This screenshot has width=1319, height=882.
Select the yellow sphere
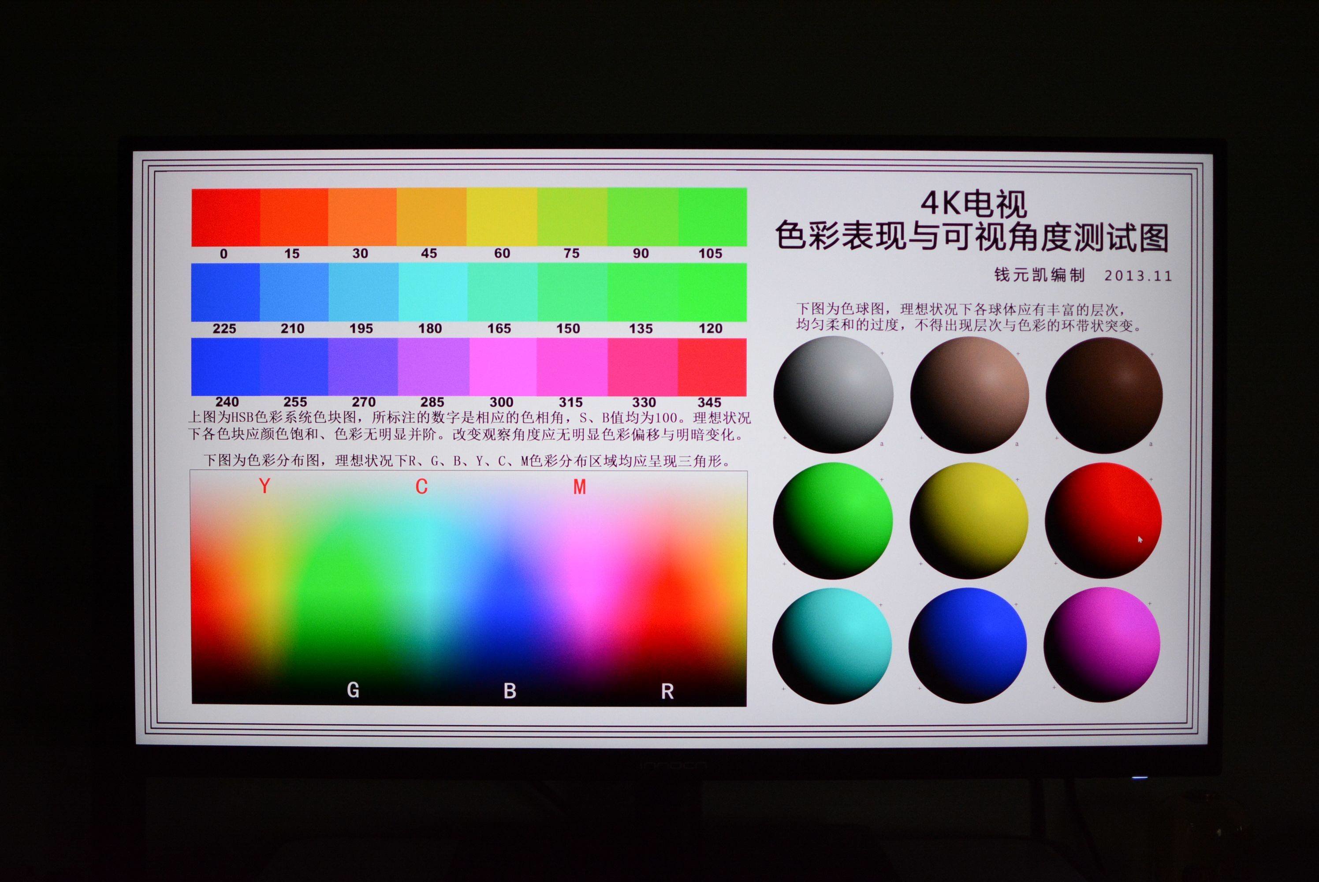[969, 520]
